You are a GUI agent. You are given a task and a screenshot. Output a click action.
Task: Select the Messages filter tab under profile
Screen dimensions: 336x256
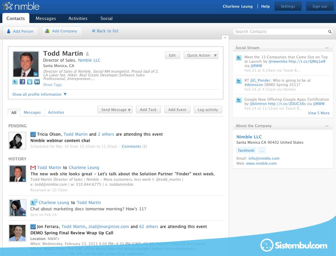[x=32, y=112]
